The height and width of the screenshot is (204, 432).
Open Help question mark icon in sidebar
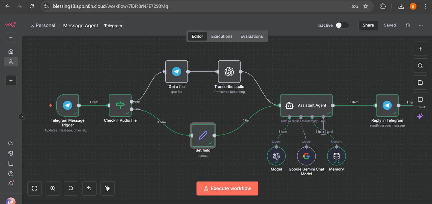pyautogui.click(x=11, y=174)
